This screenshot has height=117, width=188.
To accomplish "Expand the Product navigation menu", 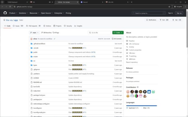I will [13, 13].
